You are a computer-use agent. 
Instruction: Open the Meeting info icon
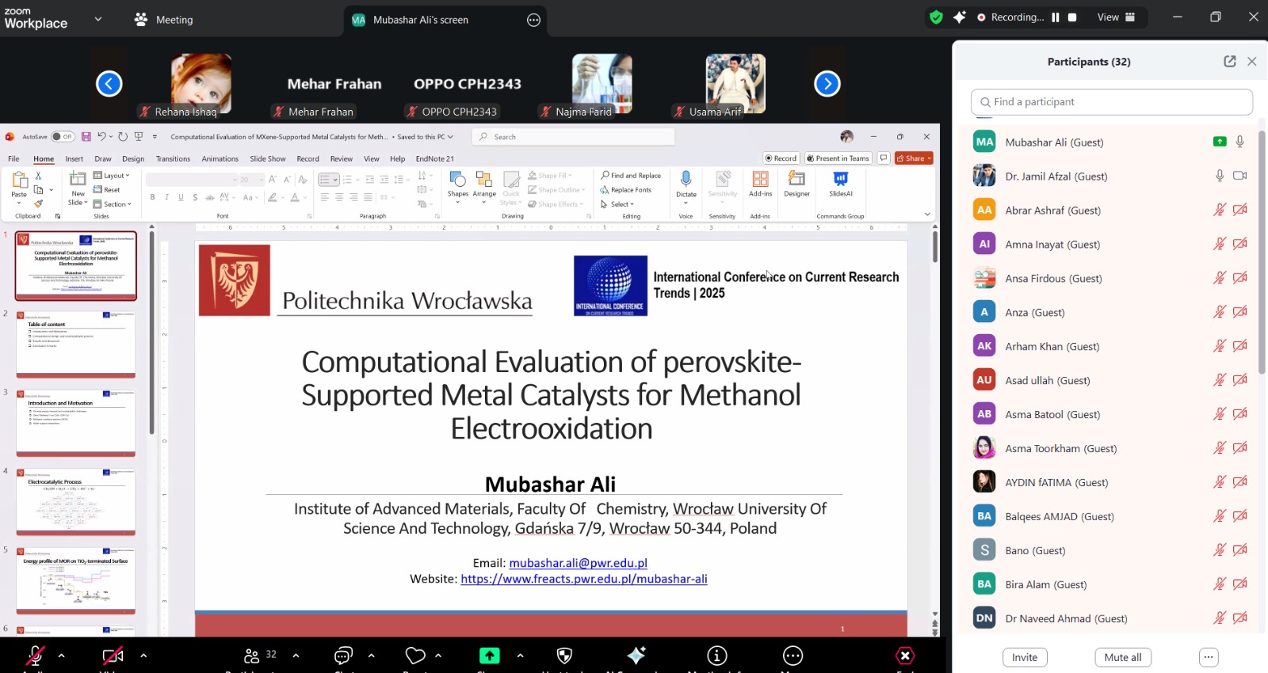[x=717, y=656]
